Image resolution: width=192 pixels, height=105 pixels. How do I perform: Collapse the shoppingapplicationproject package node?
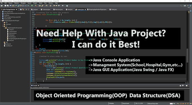[5, 28]
